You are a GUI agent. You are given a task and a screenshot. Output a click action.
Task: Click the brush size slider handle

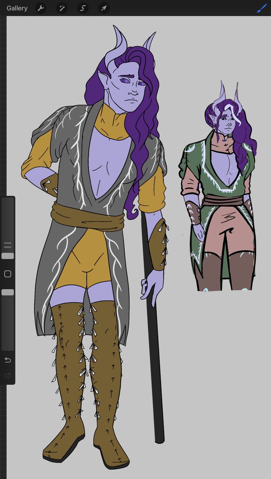click(8, 256)
